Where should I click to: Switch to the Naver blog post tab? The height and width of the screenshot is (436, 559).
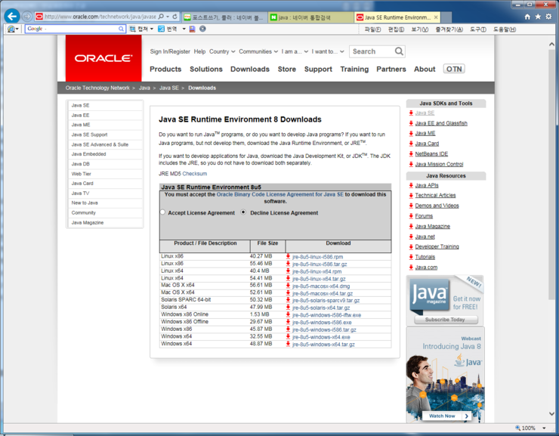point(224,17)
